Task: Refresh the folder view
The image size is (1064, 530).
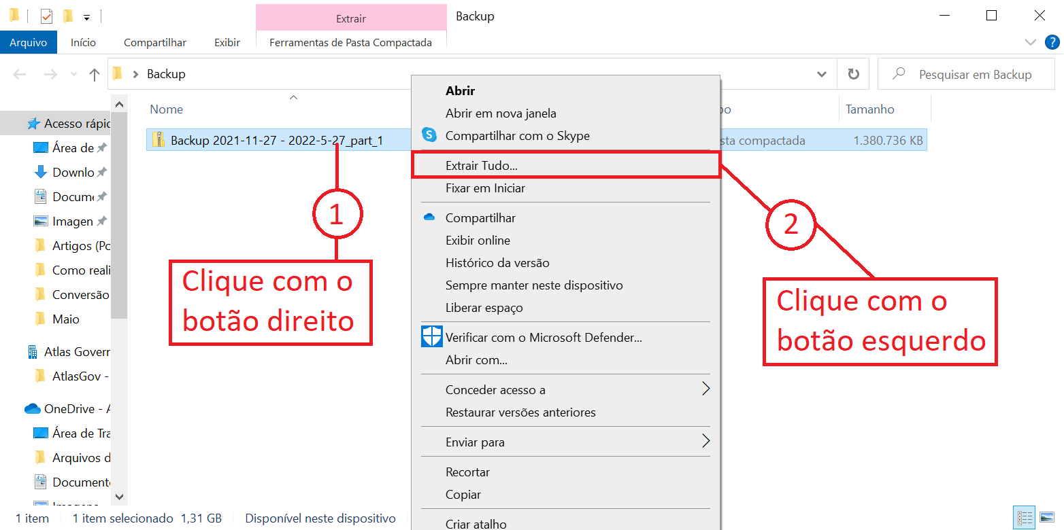Action: 853,74
